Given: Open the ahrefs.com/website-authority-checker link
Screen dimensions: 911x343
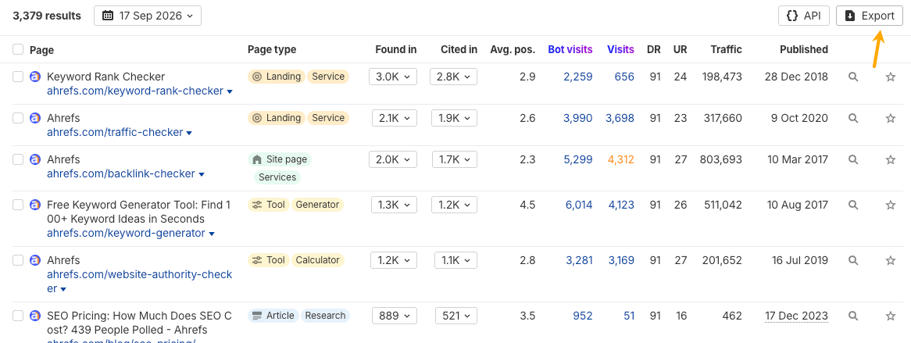Looking at the screenshot, I should click(139, 281).
